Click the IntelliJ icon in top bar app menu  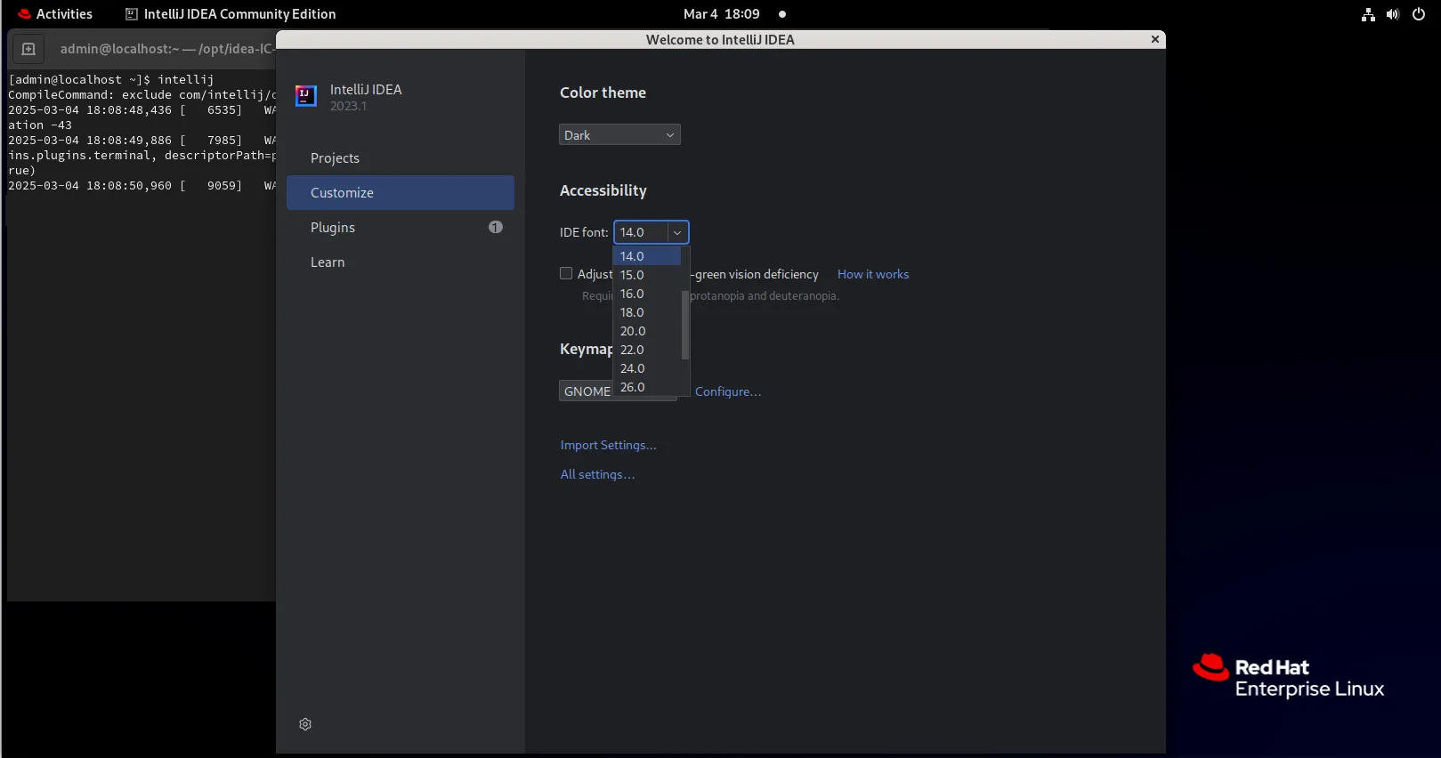point(132,14)
